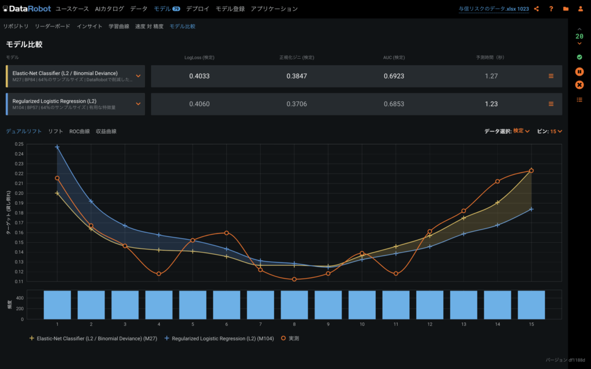This screenshot has width=591, height=369.
Task: Toggle the 実測 legend series
Action: [x=290, y=338]
